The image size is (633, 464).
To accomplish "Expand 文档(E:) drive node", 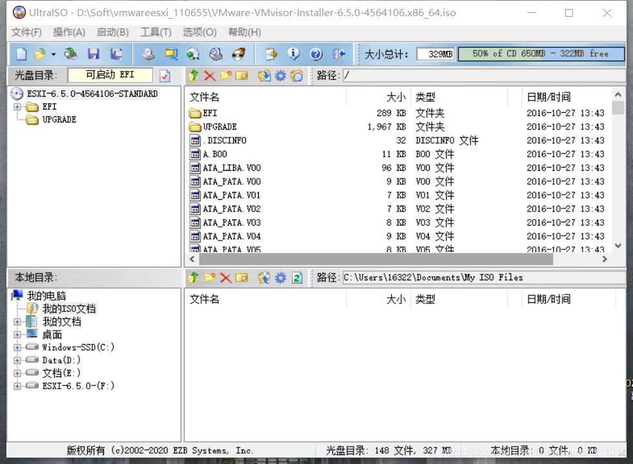I will tap(17, 373).
